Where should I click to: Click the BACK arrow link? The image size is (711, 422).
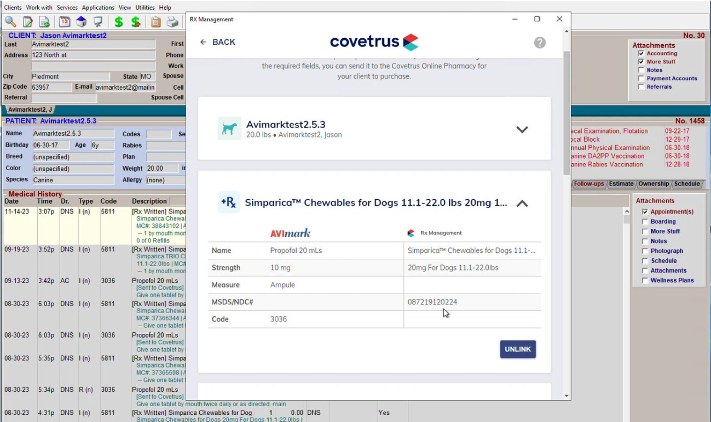218,42
